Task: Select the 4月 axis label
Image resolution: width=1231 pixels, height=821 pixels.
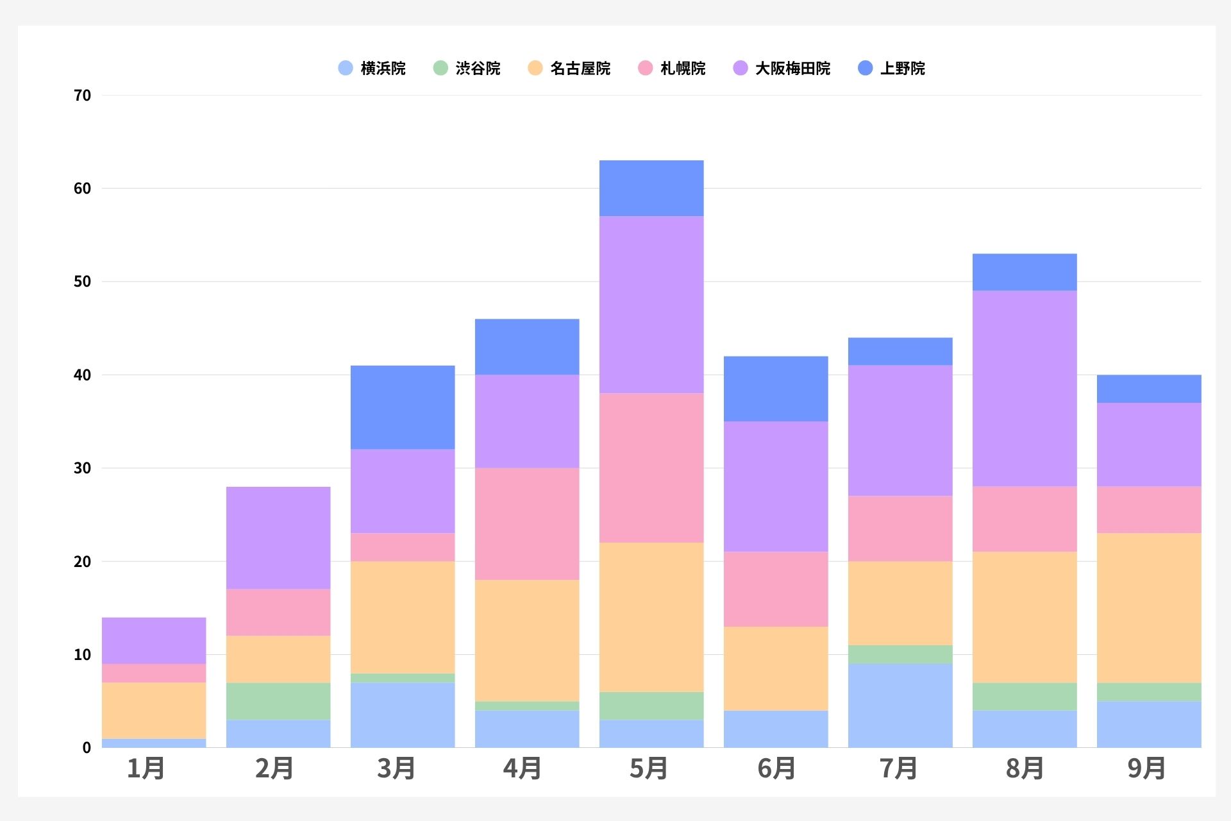Action: [x=523, y=768]
